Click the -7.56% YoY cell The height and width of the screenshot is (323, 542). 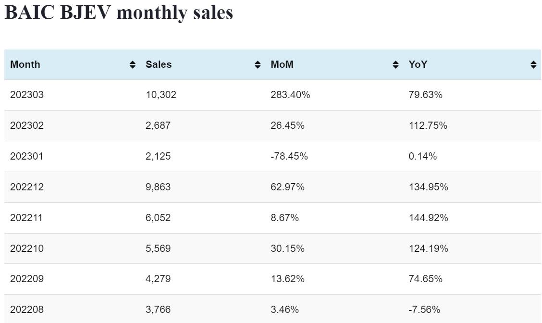(x=424, y=310)
